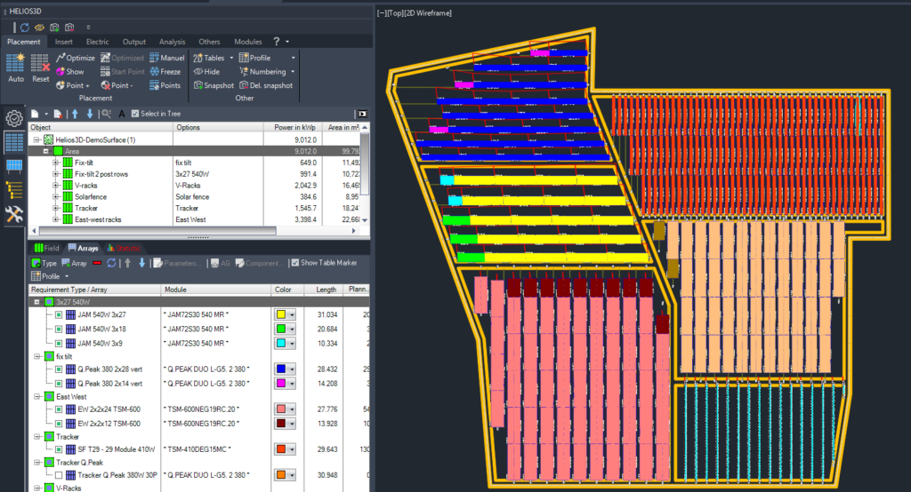The width and height of the screenshot is (911, 492).
Task: Open the Numbering dropdown arrow
Action: 292,71
